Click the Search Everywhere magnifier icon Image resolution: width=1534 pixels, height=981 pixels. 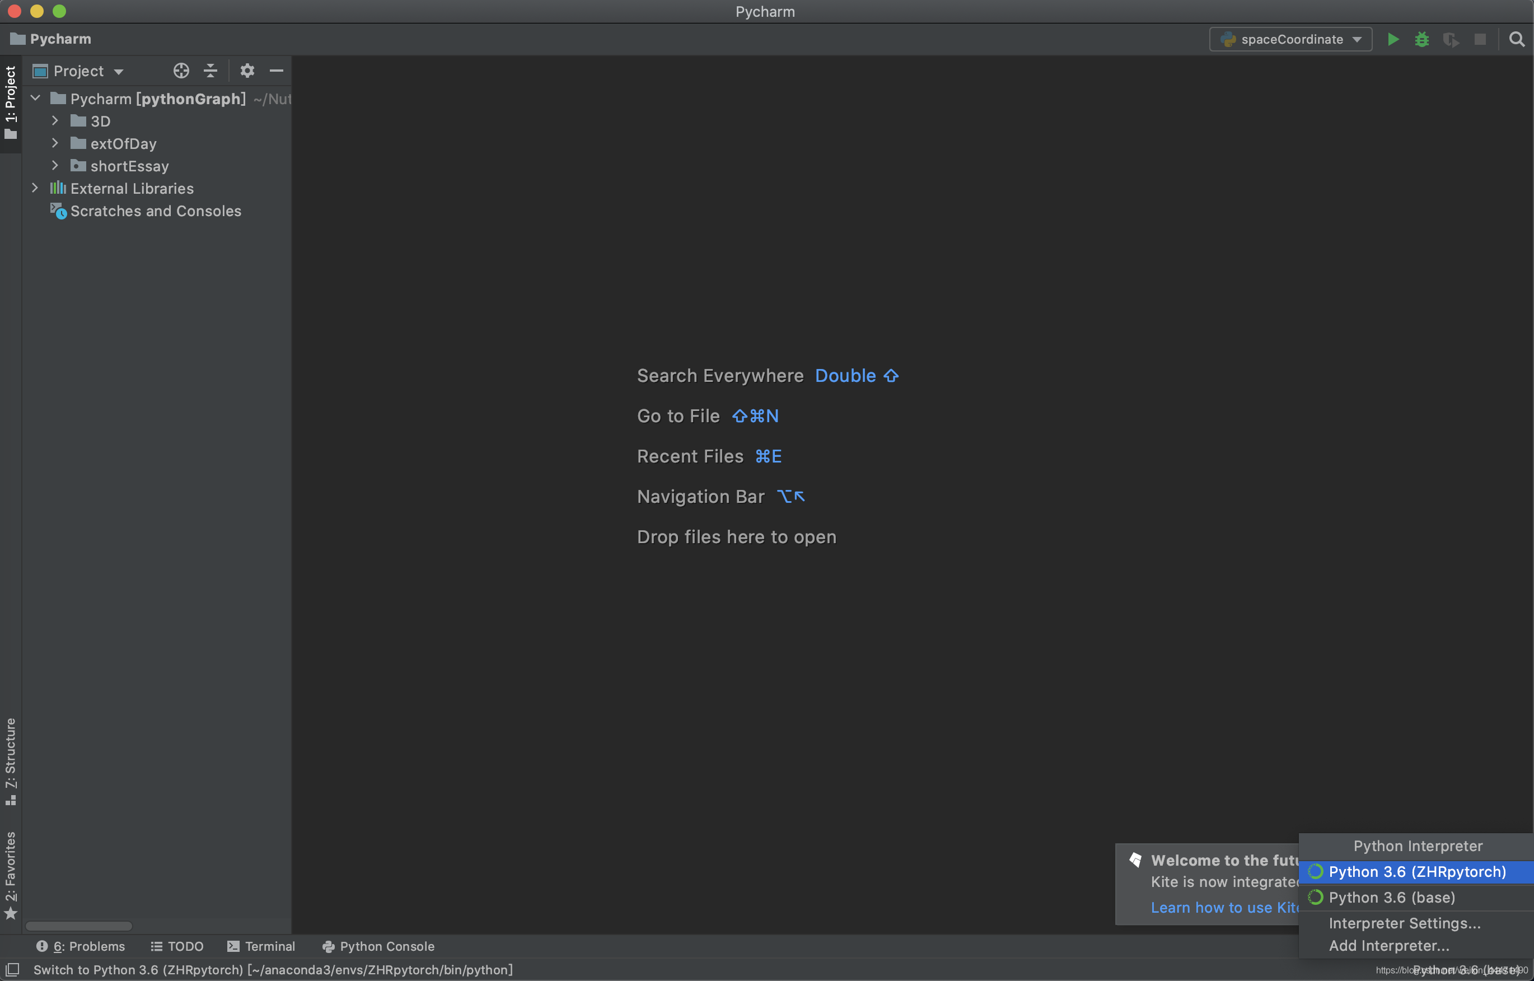[x=1517, y=39]
